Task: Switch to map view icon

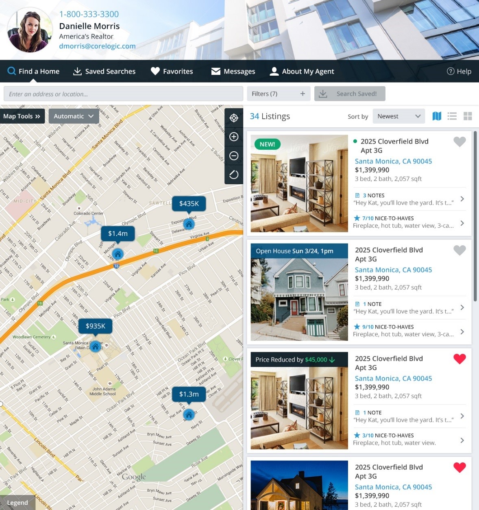Action: 437,116
